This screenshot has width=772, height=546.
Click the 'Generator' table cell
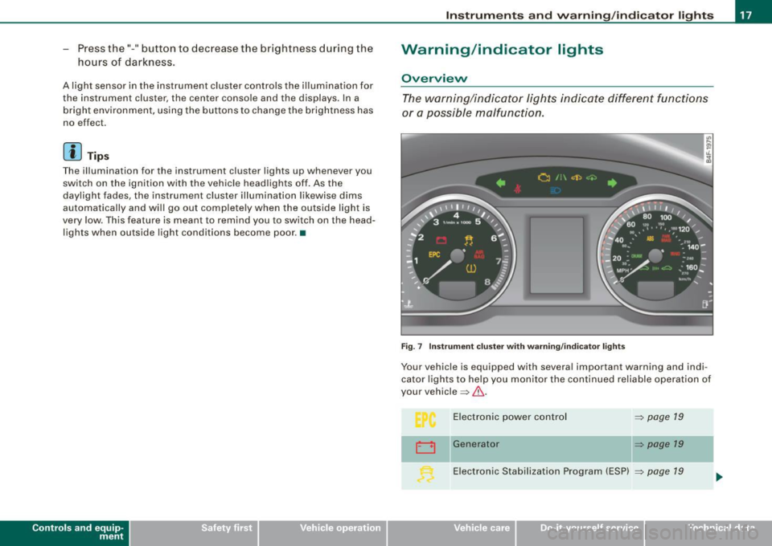540,449
